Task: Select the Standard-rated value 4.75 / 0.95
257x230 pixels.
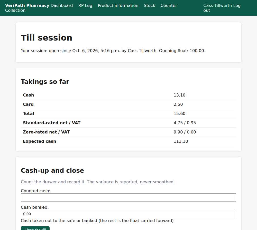Action: pyautogui.click(x=185, y=123)
